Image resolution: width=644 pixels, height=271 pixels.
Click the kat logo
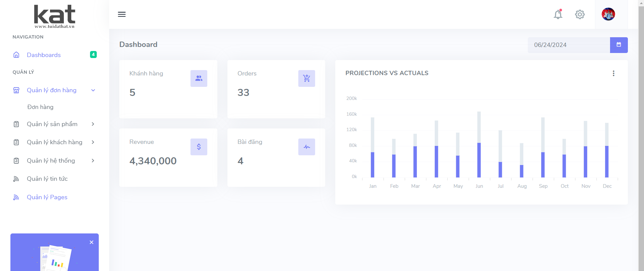[x=54, y=16]
